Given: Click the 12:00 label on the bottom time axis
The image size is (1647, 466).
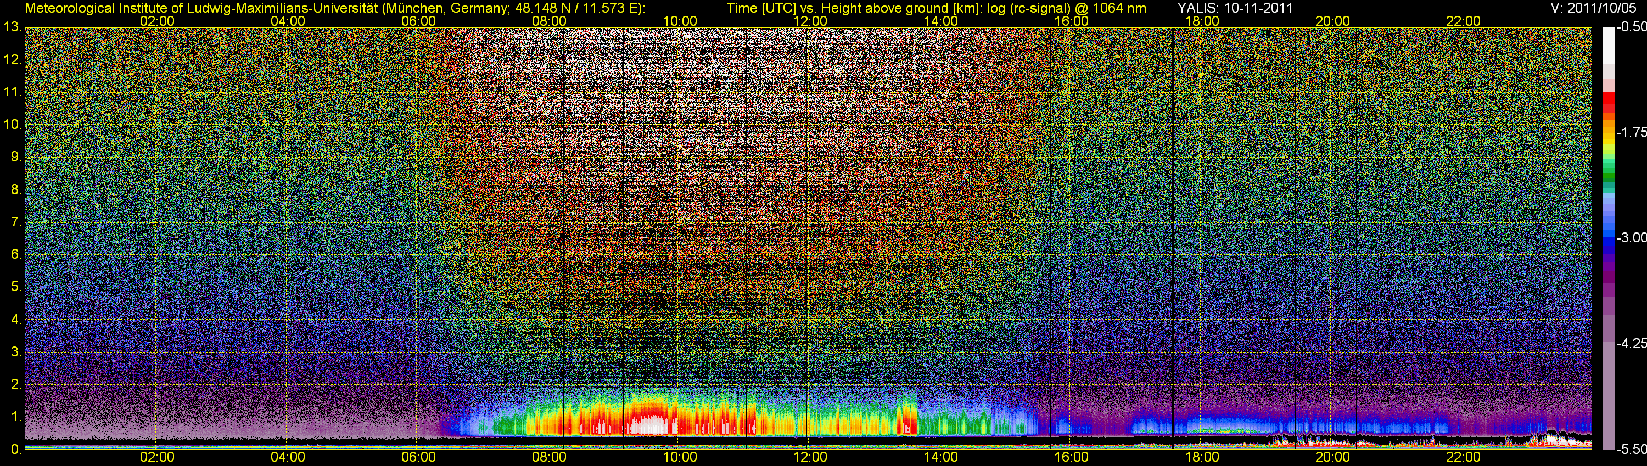Looking at the screenshot, I should [810, 457].
